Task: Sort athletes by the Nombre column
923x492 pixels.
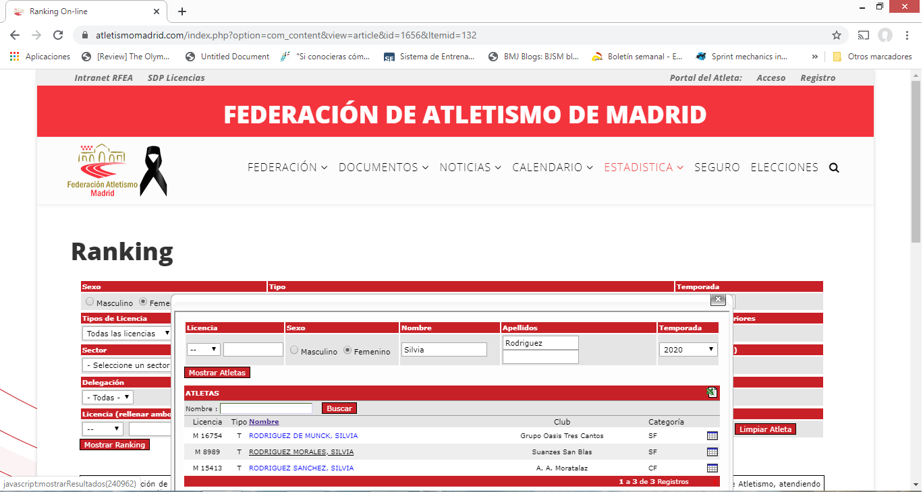Action: pos(264,422)
